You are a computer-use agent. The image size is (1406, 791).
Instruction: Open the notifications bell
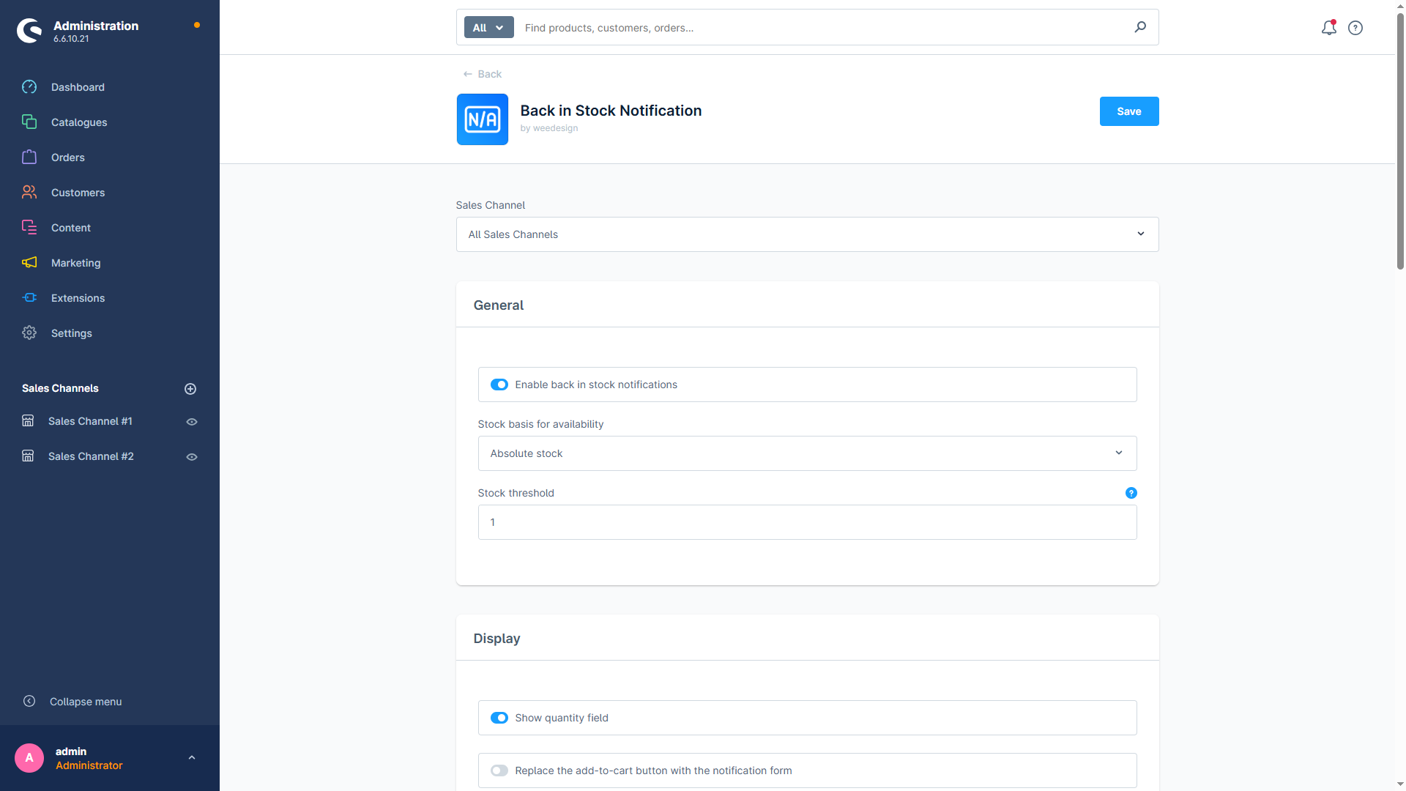point(1329,28)
